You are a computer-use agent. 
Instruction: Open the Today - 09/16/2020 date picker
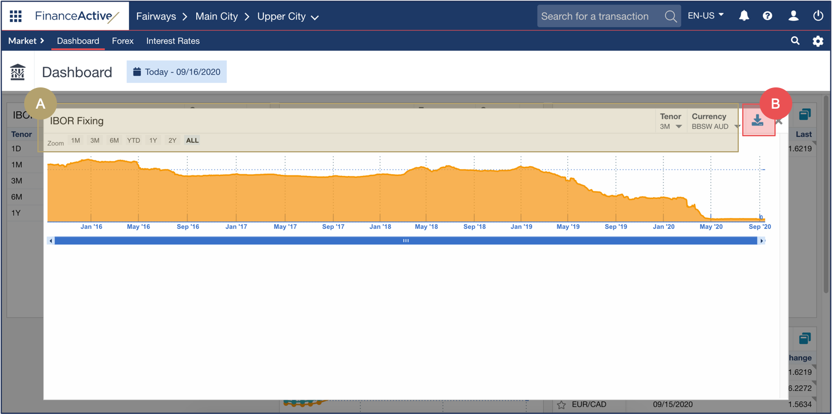tap(176, 71)
